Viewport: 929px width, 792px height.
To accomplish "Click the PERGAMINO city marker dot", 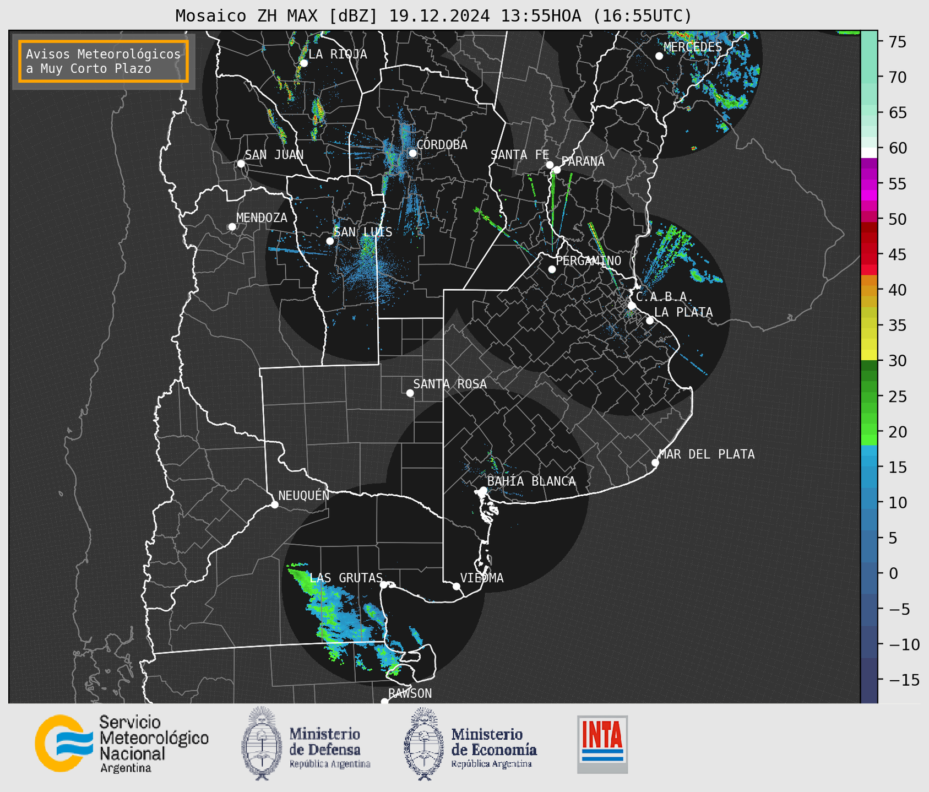I will pyautogui.click(x=552, y=269).
